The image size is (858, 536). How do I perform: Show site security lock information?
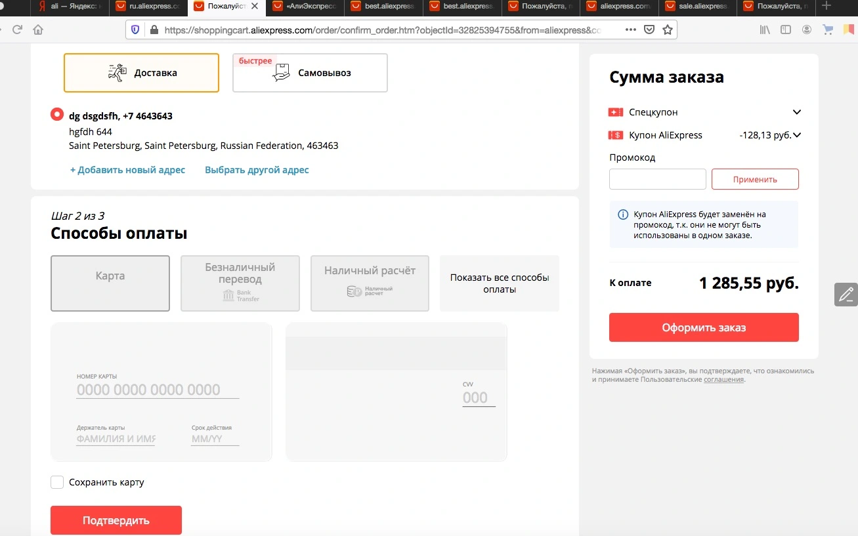pyautogui.click(x=154, y=30)
